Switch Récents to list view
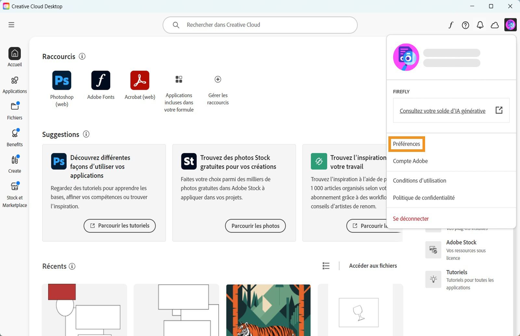The width and height of the screenshot is (520, 336). pyautogui.click(x=326, y=266)
